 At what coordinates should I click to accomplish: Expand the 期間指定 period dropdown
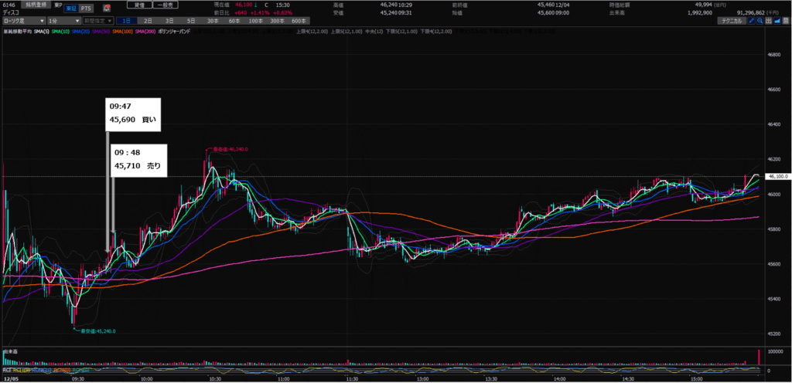[99, 21]
